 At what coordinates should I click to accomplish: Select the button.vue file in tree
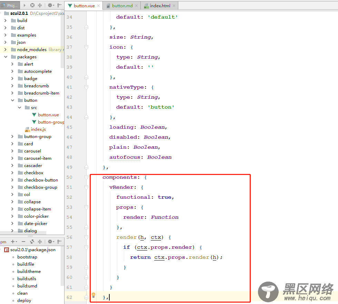[x=48, y=115]
